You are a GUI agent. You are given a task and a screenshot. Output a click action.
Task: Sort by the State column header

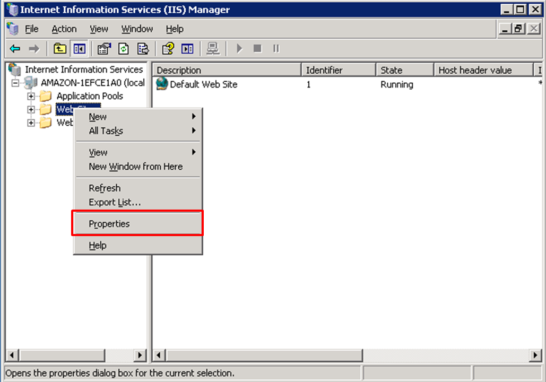pos(405,70)
